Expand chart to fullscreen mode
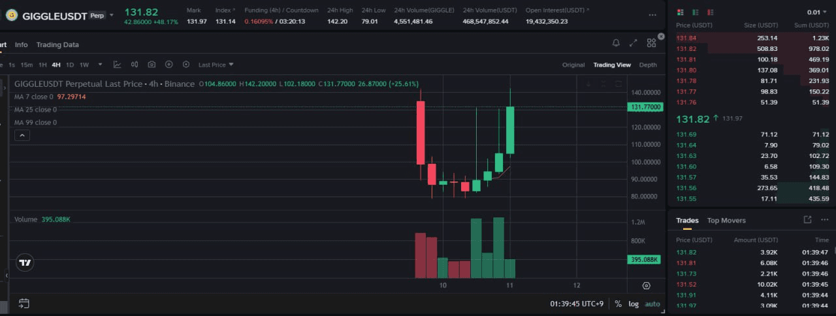 tap(633, 43)
